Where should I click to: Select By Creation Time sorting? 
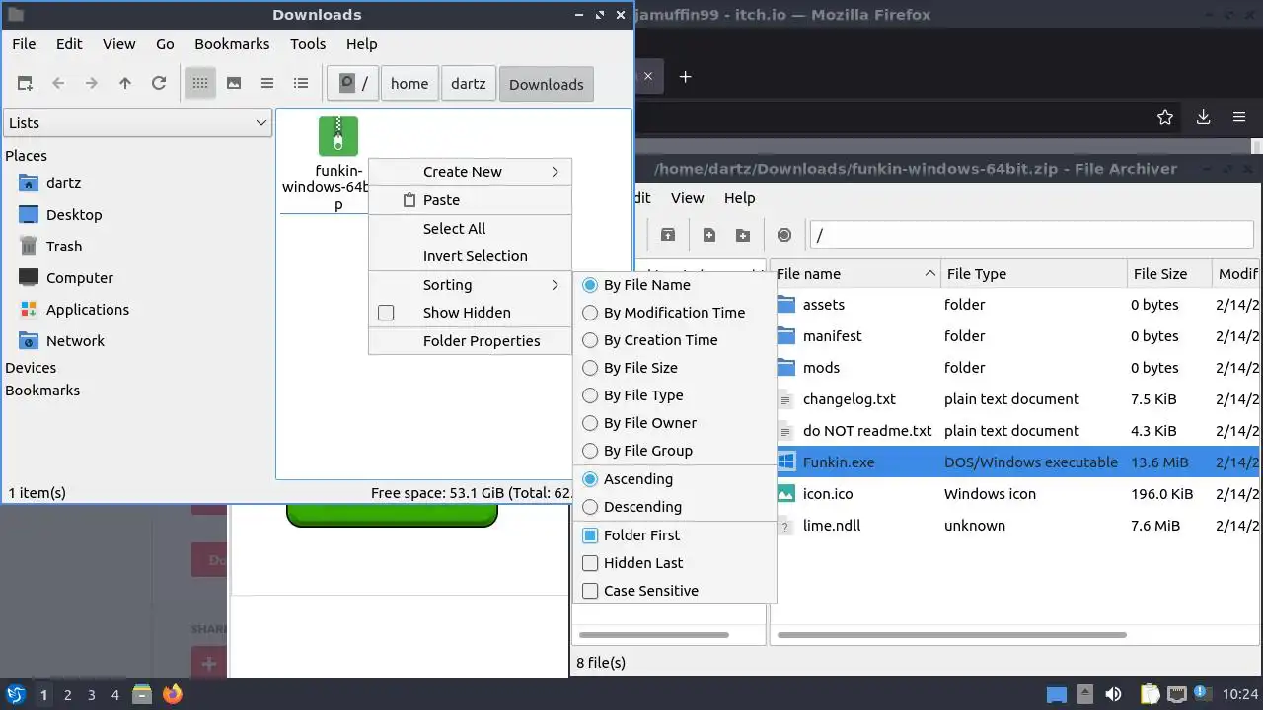[x=675, y=340]
